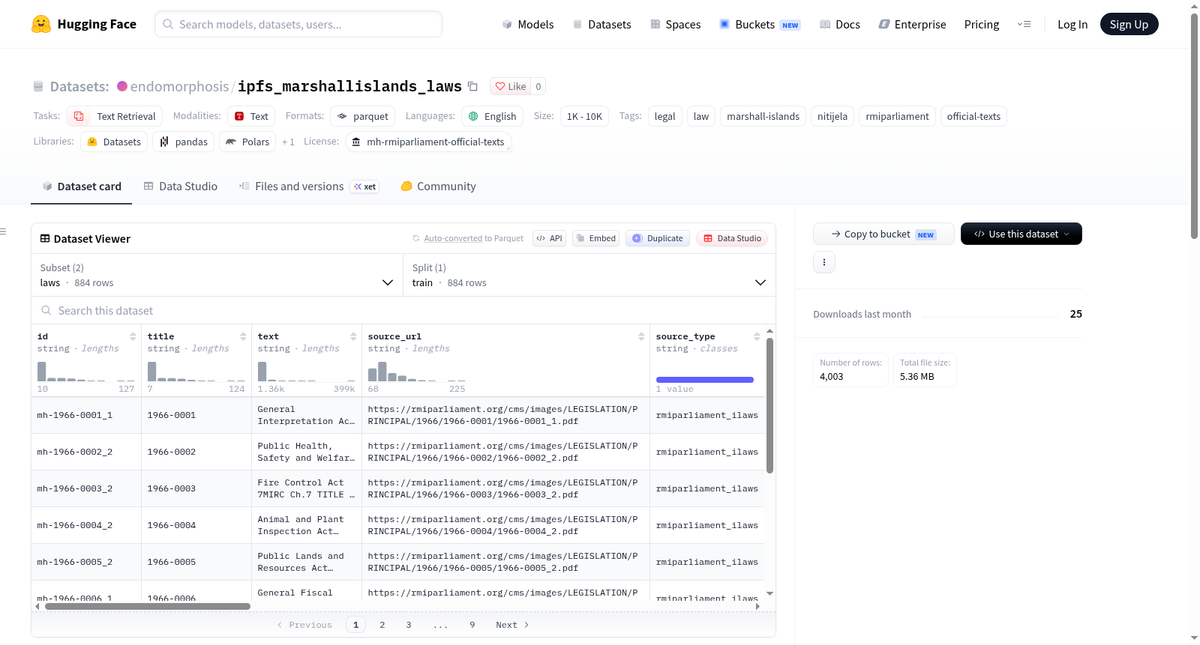Click the Polars library tag

[247, 142]
